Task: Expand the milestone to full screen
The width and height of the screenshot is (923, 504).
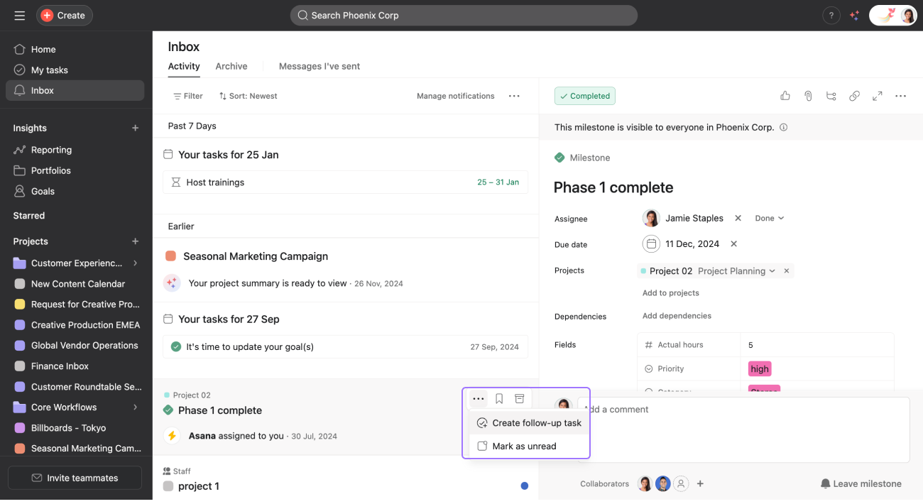Action: tap(877, 95)
